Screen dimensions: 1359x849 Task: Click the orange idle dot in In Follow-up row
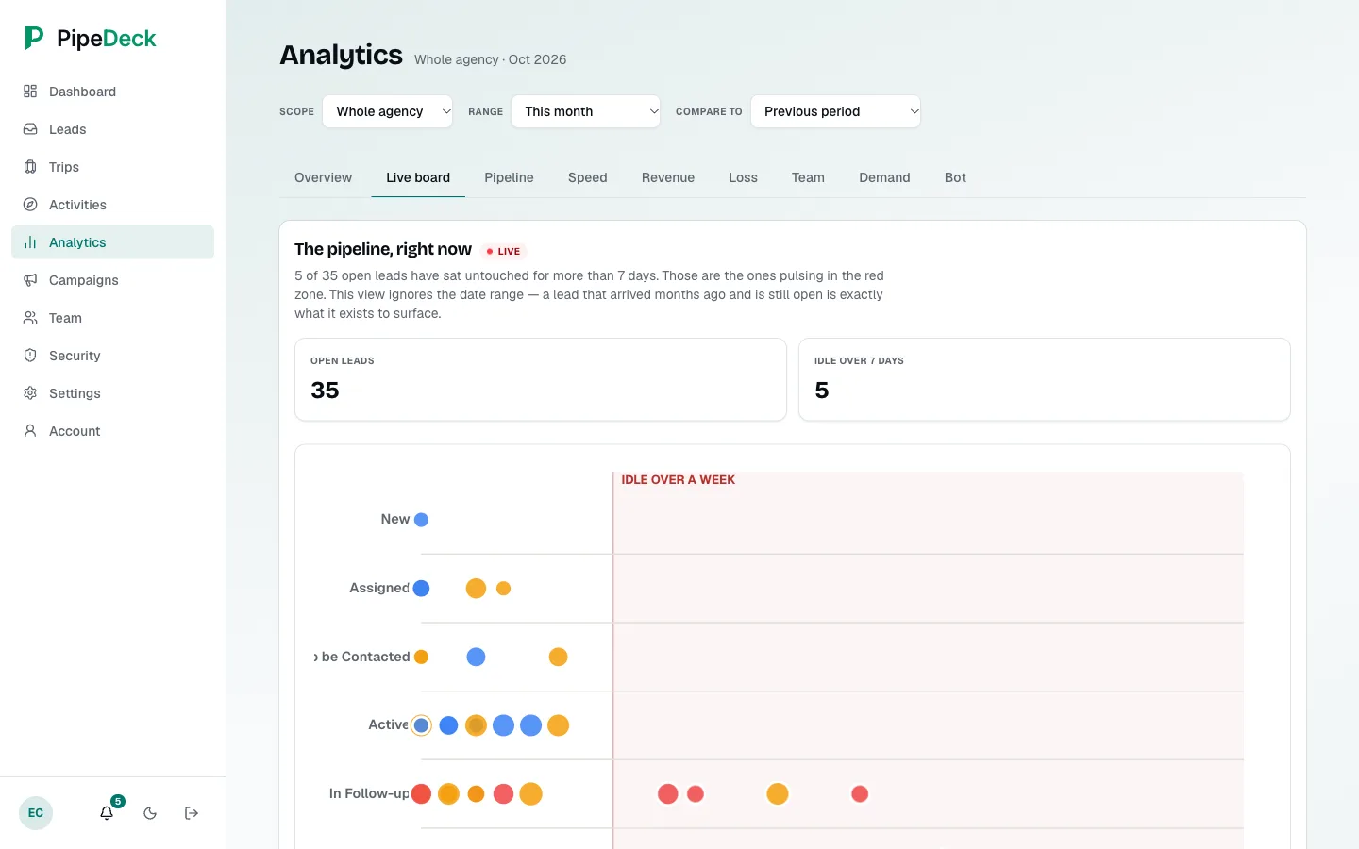point(778,794)
